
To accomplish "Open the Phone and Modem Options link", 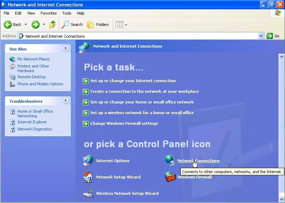I will (40, 84).
